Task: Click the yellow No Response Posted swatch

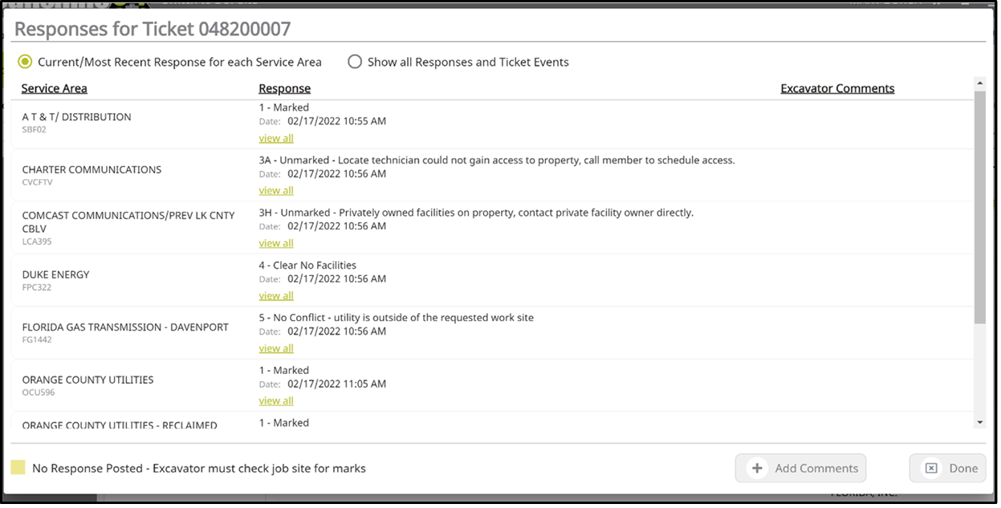Action: pyautogui.click(x=18, y=468)
